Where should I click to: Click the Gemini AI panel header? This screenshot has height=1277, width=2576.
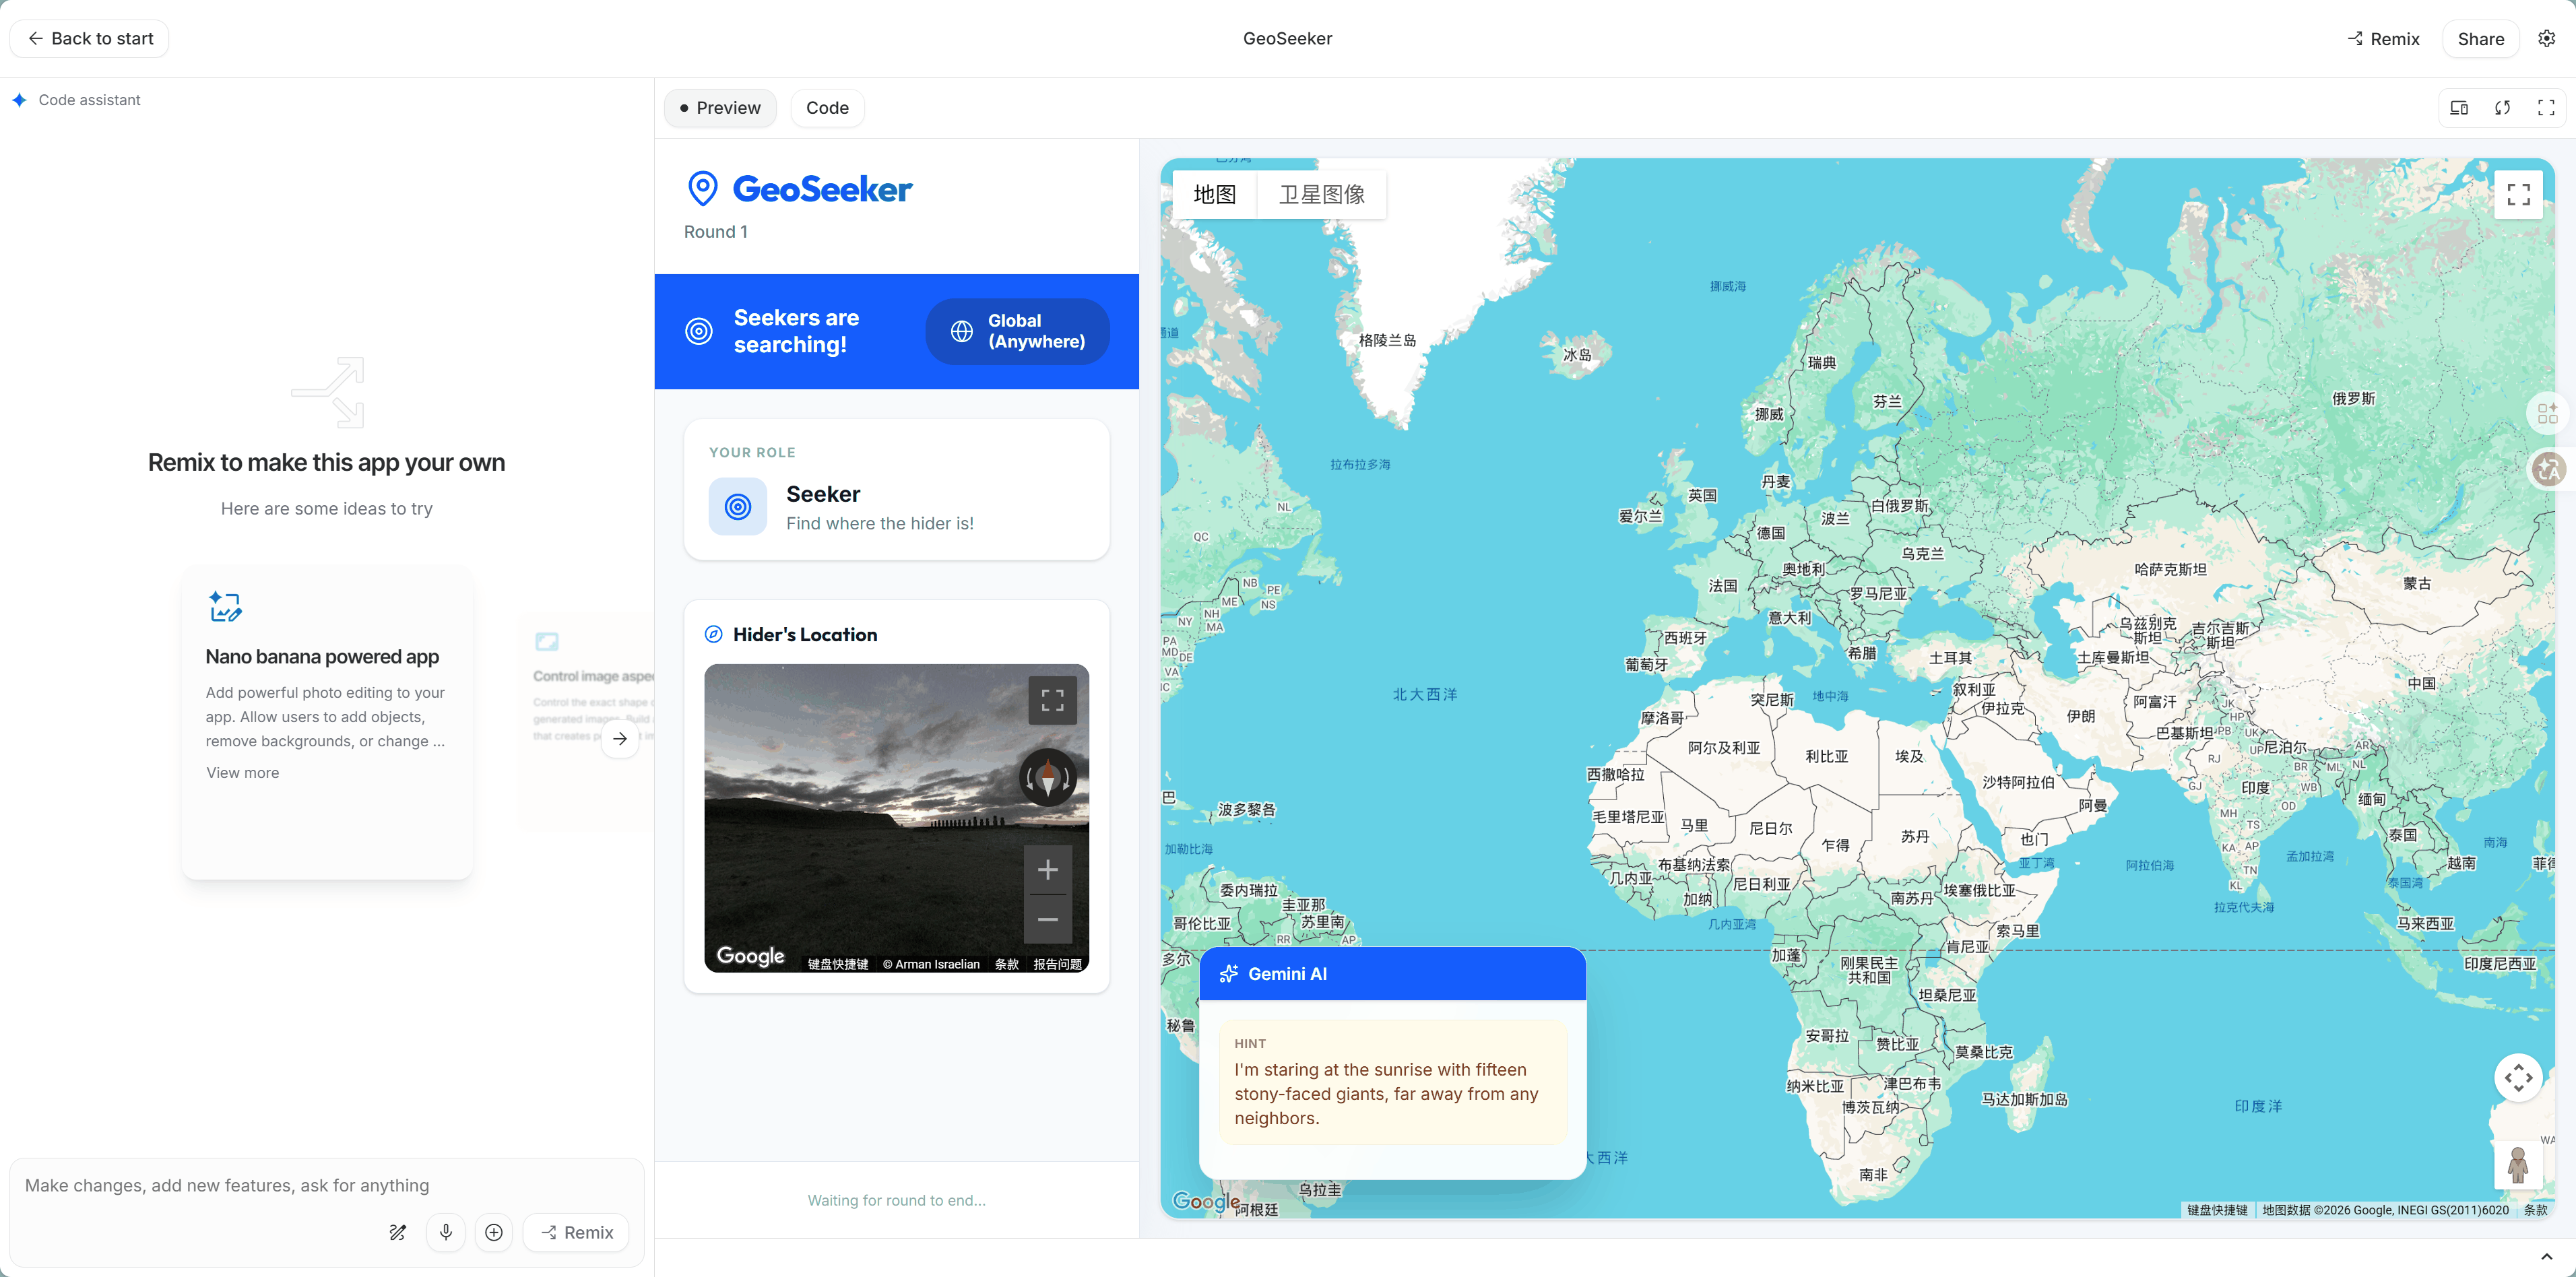[x=1392, y=974]
